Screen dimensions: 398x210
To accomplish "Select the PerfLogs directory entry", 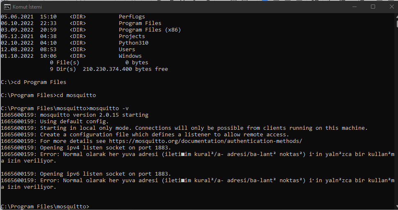I will click(132, 17).
